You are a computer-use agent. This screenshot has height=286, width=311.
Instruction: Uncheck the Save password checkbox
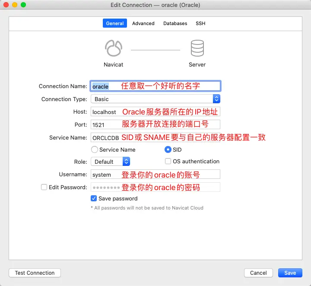pos(94,198)
